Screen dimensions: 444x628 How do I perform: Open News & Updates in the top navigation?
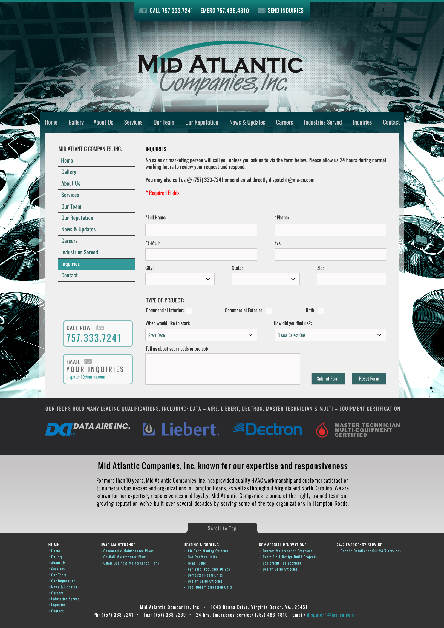click(x=247, y=122)
